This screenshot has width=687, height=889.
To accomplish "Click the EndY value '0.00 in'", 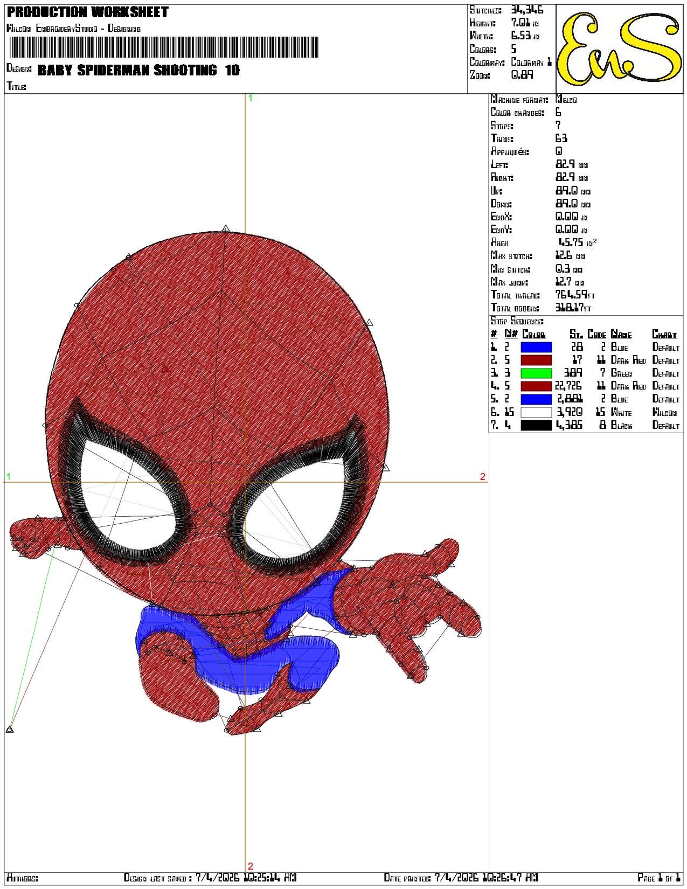I will (571, 230).
